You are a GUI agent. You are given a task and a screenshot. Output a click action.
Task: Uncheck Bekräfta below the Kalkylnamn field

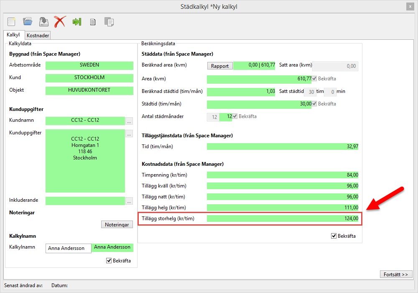pos(110,261)
